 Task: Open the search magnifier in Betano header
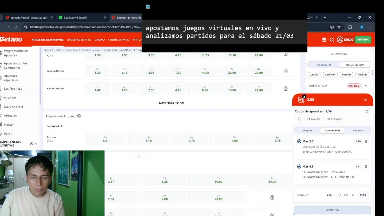[x=332, y=40]
